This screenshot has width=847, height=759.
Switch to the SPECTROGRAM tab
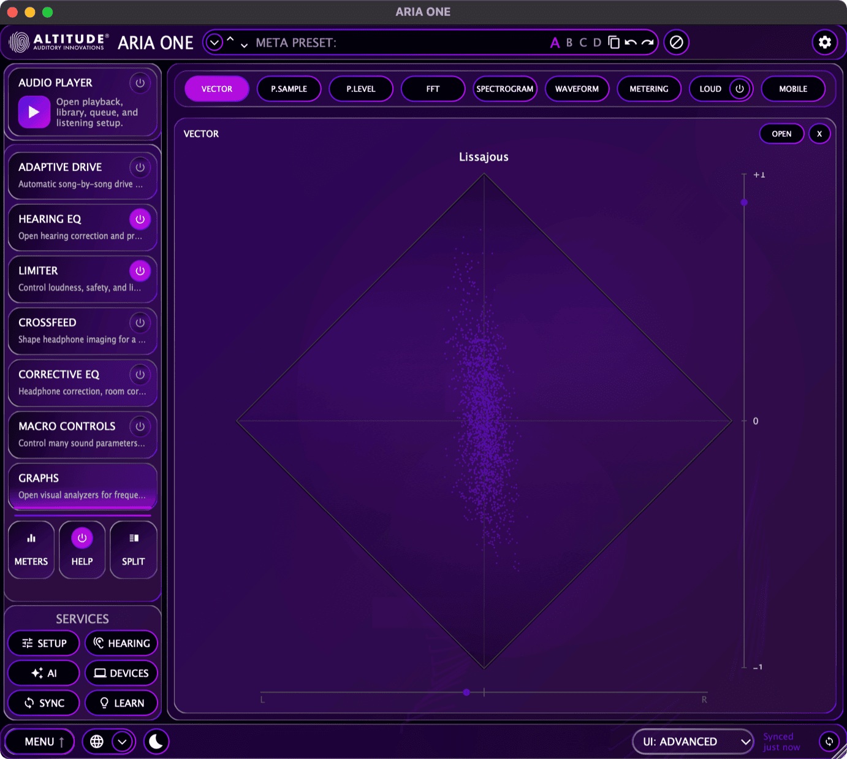pyautogui.click(x=505, y=89)
